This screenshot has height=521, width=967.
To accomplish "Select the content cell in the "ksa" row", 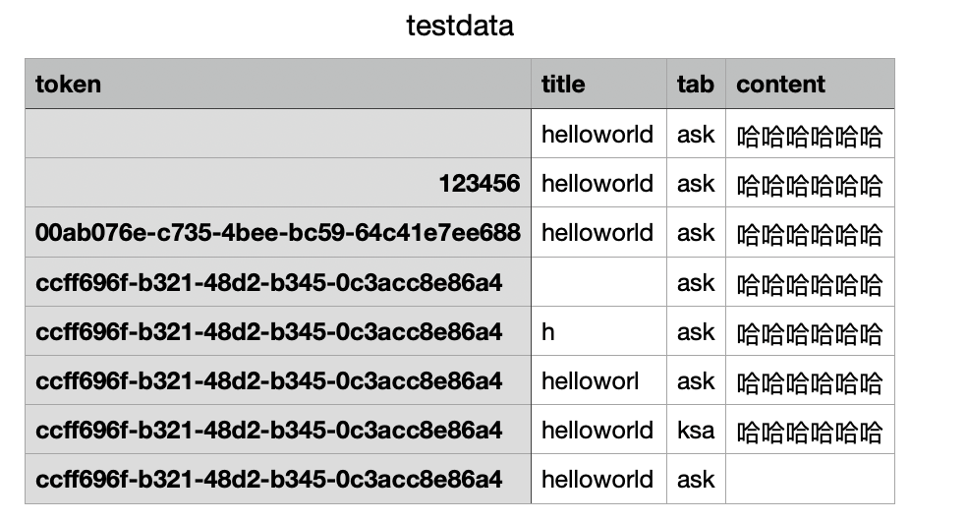I will click(810, 431).
